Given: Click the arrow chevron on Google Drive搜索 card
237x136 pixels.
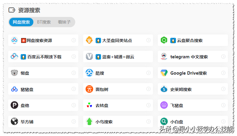Looking at the screenshot, I should tap(223, 73).
